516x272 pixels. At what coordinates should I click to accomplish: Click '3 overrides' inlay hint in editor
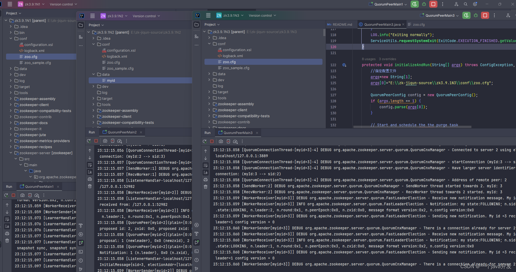point(387,59)
